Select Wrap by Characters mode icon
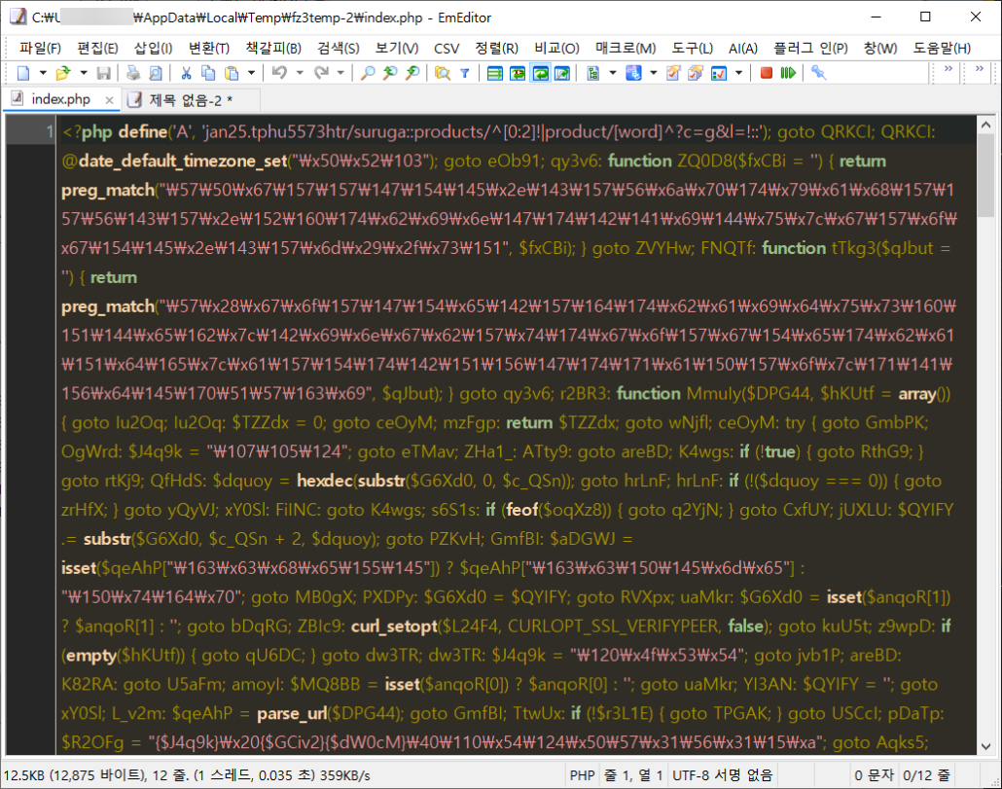Viewport: 1002px width, 789px height. [518, 73]
